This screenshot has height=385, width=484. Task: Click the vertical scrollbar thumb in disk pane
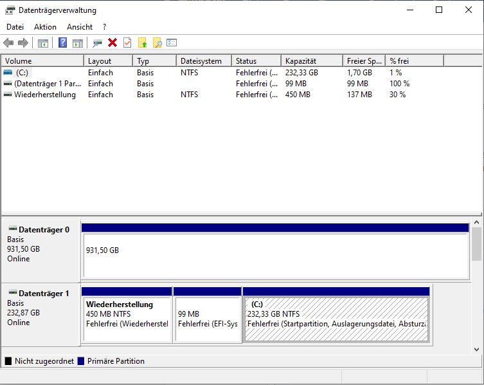click(x=476, y=244)
